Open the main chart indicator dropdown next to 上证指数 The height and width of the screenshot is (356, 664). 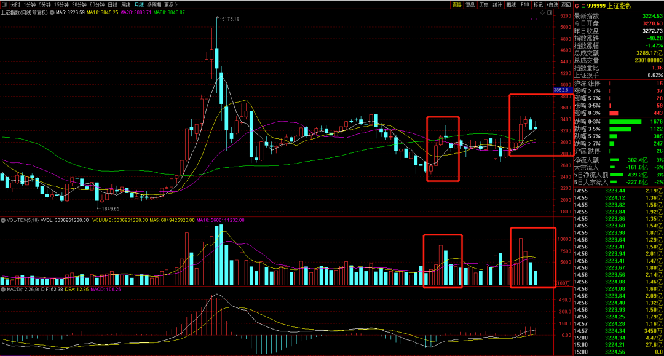coord(52,13)
